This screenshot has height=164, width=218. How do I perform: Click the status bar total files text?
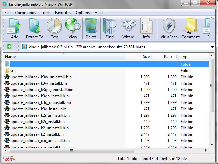153,159
